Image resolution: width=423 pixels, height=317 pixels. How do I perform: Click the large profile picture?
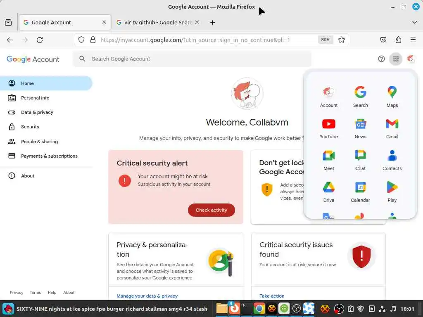point(247,94)
